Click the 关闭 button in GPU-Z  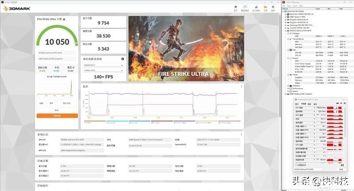point(341,169)
